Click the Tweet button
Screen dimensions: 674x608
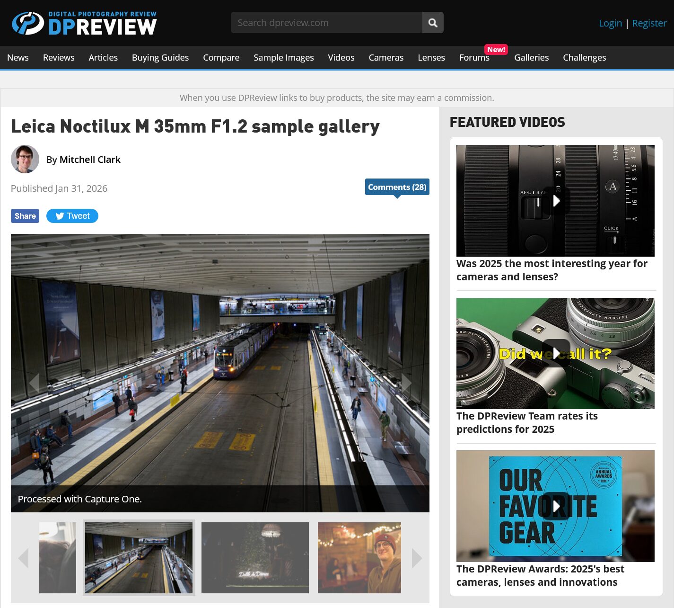point(72,216)
